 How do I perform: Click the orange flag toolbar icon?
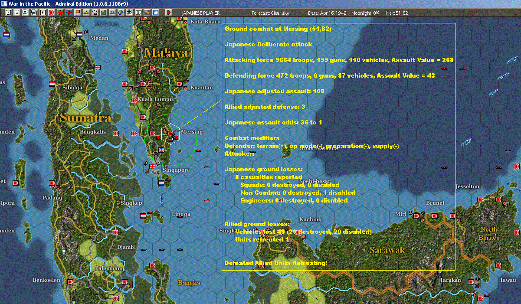click(x=78, y=13)
